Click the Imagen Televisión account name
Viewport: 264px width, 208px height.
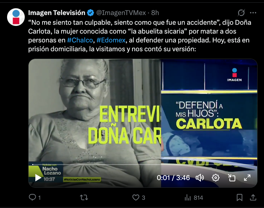coord(57,13)
